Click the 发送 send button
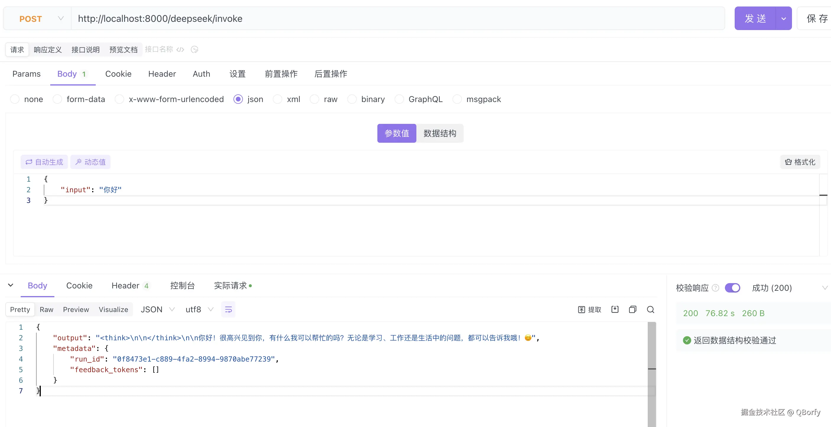831x427 pixels. point(755,19)
